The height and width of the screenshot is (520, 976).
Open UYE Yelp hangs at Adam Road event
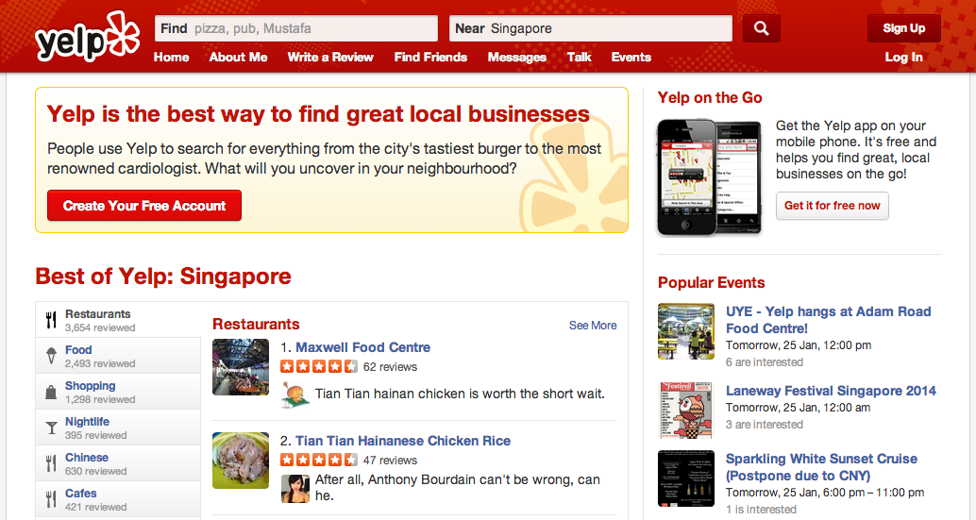point(829,320)
